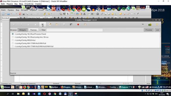Check the Conky MX-17/MX-KoO/MX-Full checkbox
Viewport: 171px width, 96px height.
coord(13,43)
